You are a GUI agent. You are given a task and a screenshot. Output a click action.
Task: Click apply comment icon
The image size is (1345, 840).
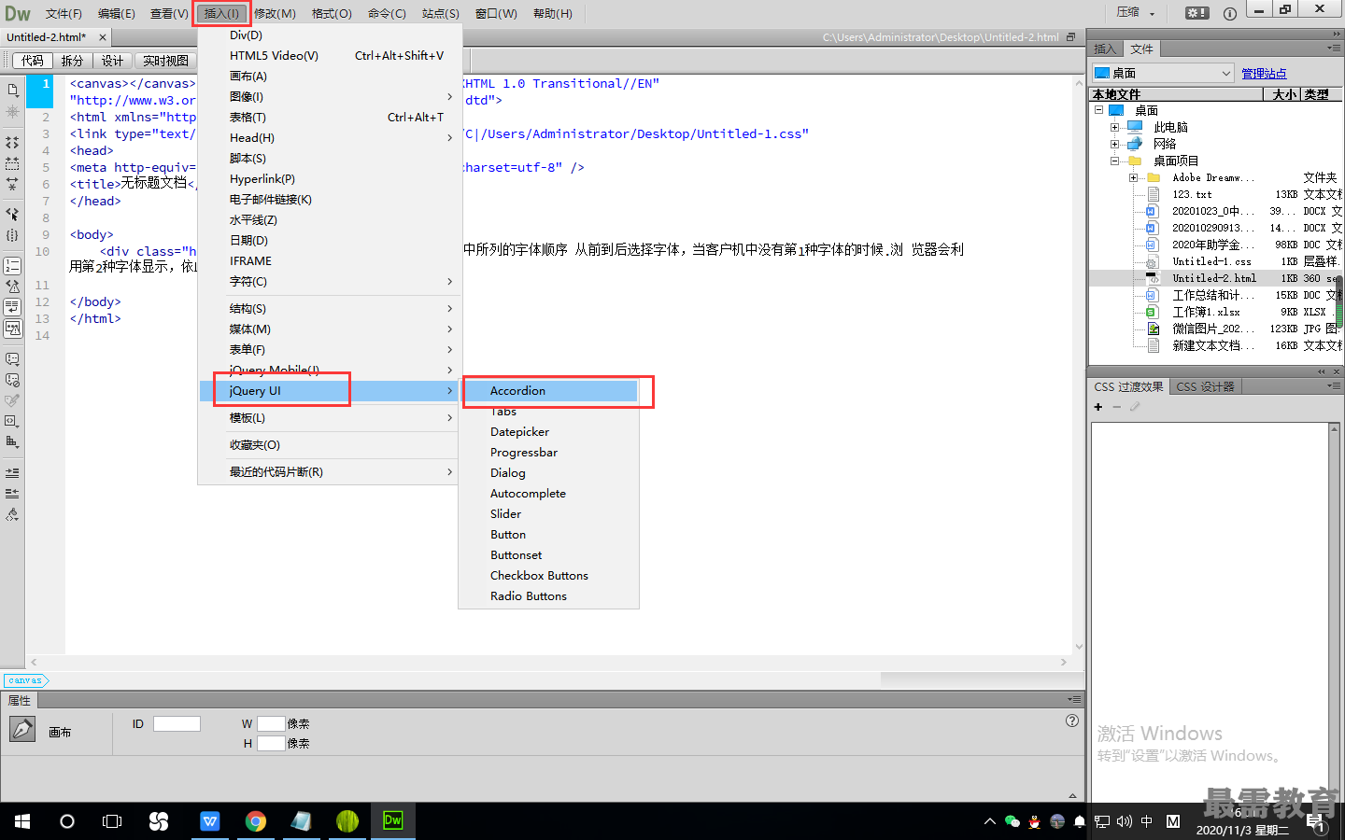[x=12, y=359]
